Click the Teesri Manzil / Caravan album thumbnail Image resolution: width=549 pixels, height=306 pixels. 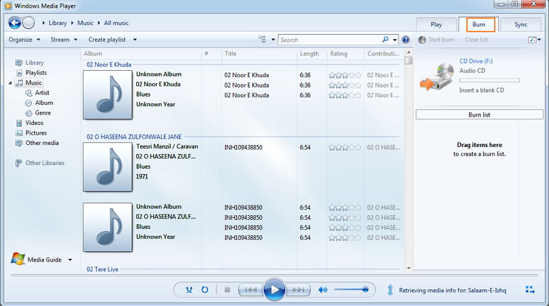tap(107, 167)
